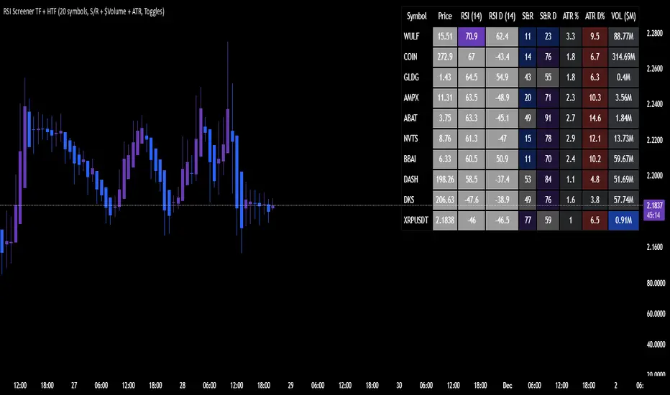Click the 13.73M volume cell for NVTS
Screen dimensions: 670x395
pos(623,139)
